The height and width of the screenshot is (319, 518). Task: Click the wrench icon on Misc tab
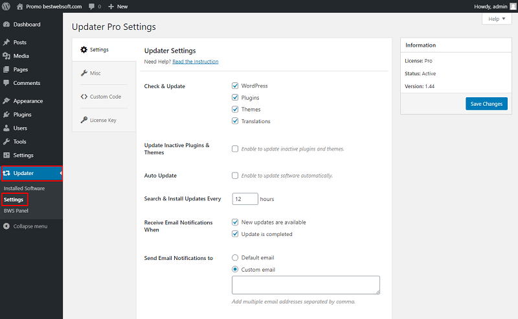pos(84,73)
